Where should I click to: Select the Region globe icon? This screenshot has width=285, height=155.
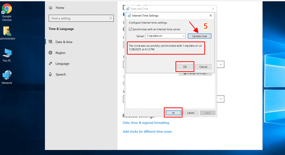(51, 53)
